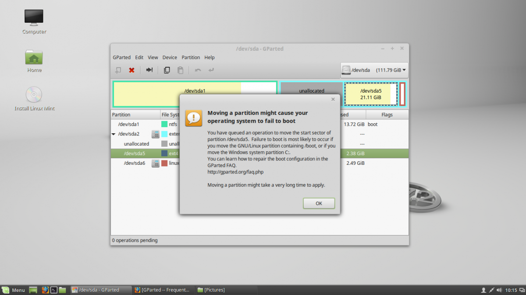Click the dark blue ext4 color swatch
Screen dimensions: 526x295
[164, 153]
